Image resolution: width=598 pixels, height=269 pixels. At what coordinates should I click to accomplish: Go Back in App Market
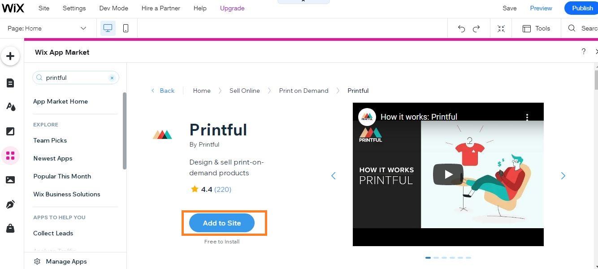coord(163,91)
